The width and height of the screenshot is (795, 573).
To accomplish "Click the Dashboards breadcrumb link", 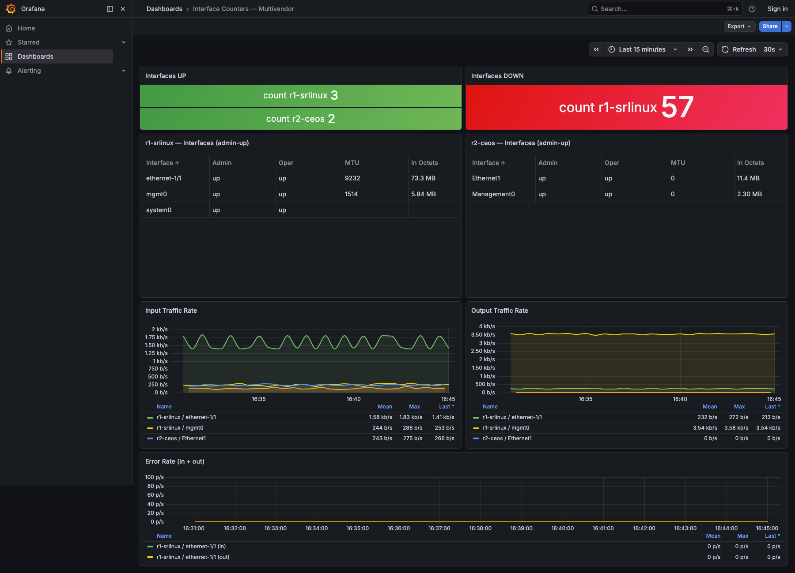I will [164, 9].
